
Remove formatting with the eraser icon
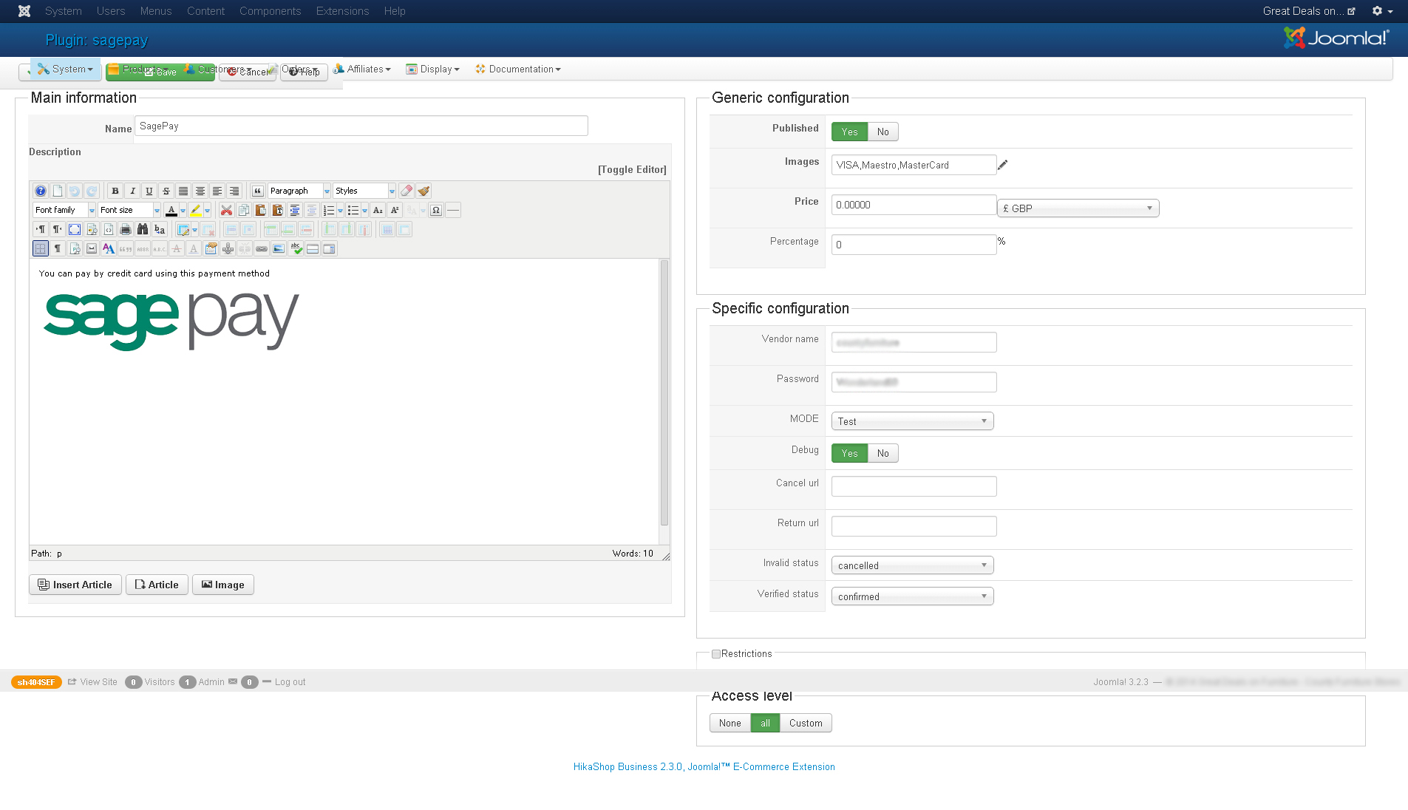point(407,191)
